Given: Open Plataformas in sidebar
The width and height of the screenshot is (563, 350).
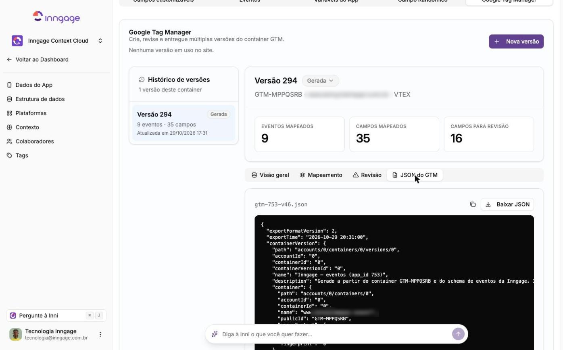Looking at the screenshot, I should (27, 113).
